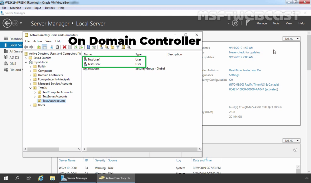The image size is (311, 183).
Task: Collapse the mylab.local domain node
Action: click(x=26, y=62)
